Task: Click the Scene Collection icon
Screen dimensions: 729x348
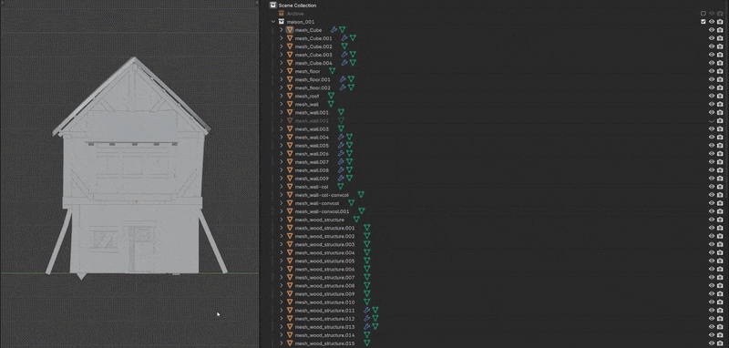Action: click(x=272, y=5)
